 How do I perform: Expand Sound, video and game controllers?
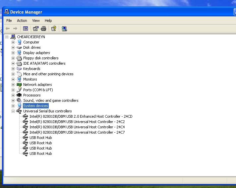[13, 100]
